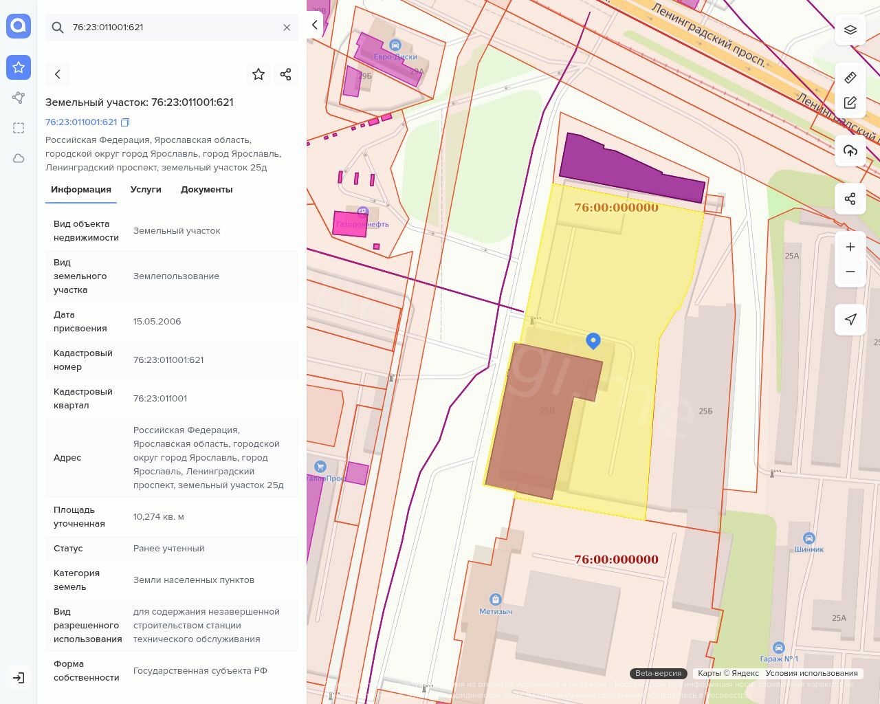Add parcel to favorites with star
Image resolution: width=880 pixels, height=704 pixels.
(x=258, y=74)
